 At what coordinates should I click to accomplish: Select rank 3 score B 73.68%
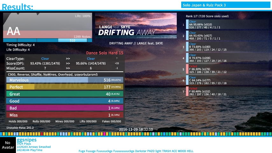227,47
